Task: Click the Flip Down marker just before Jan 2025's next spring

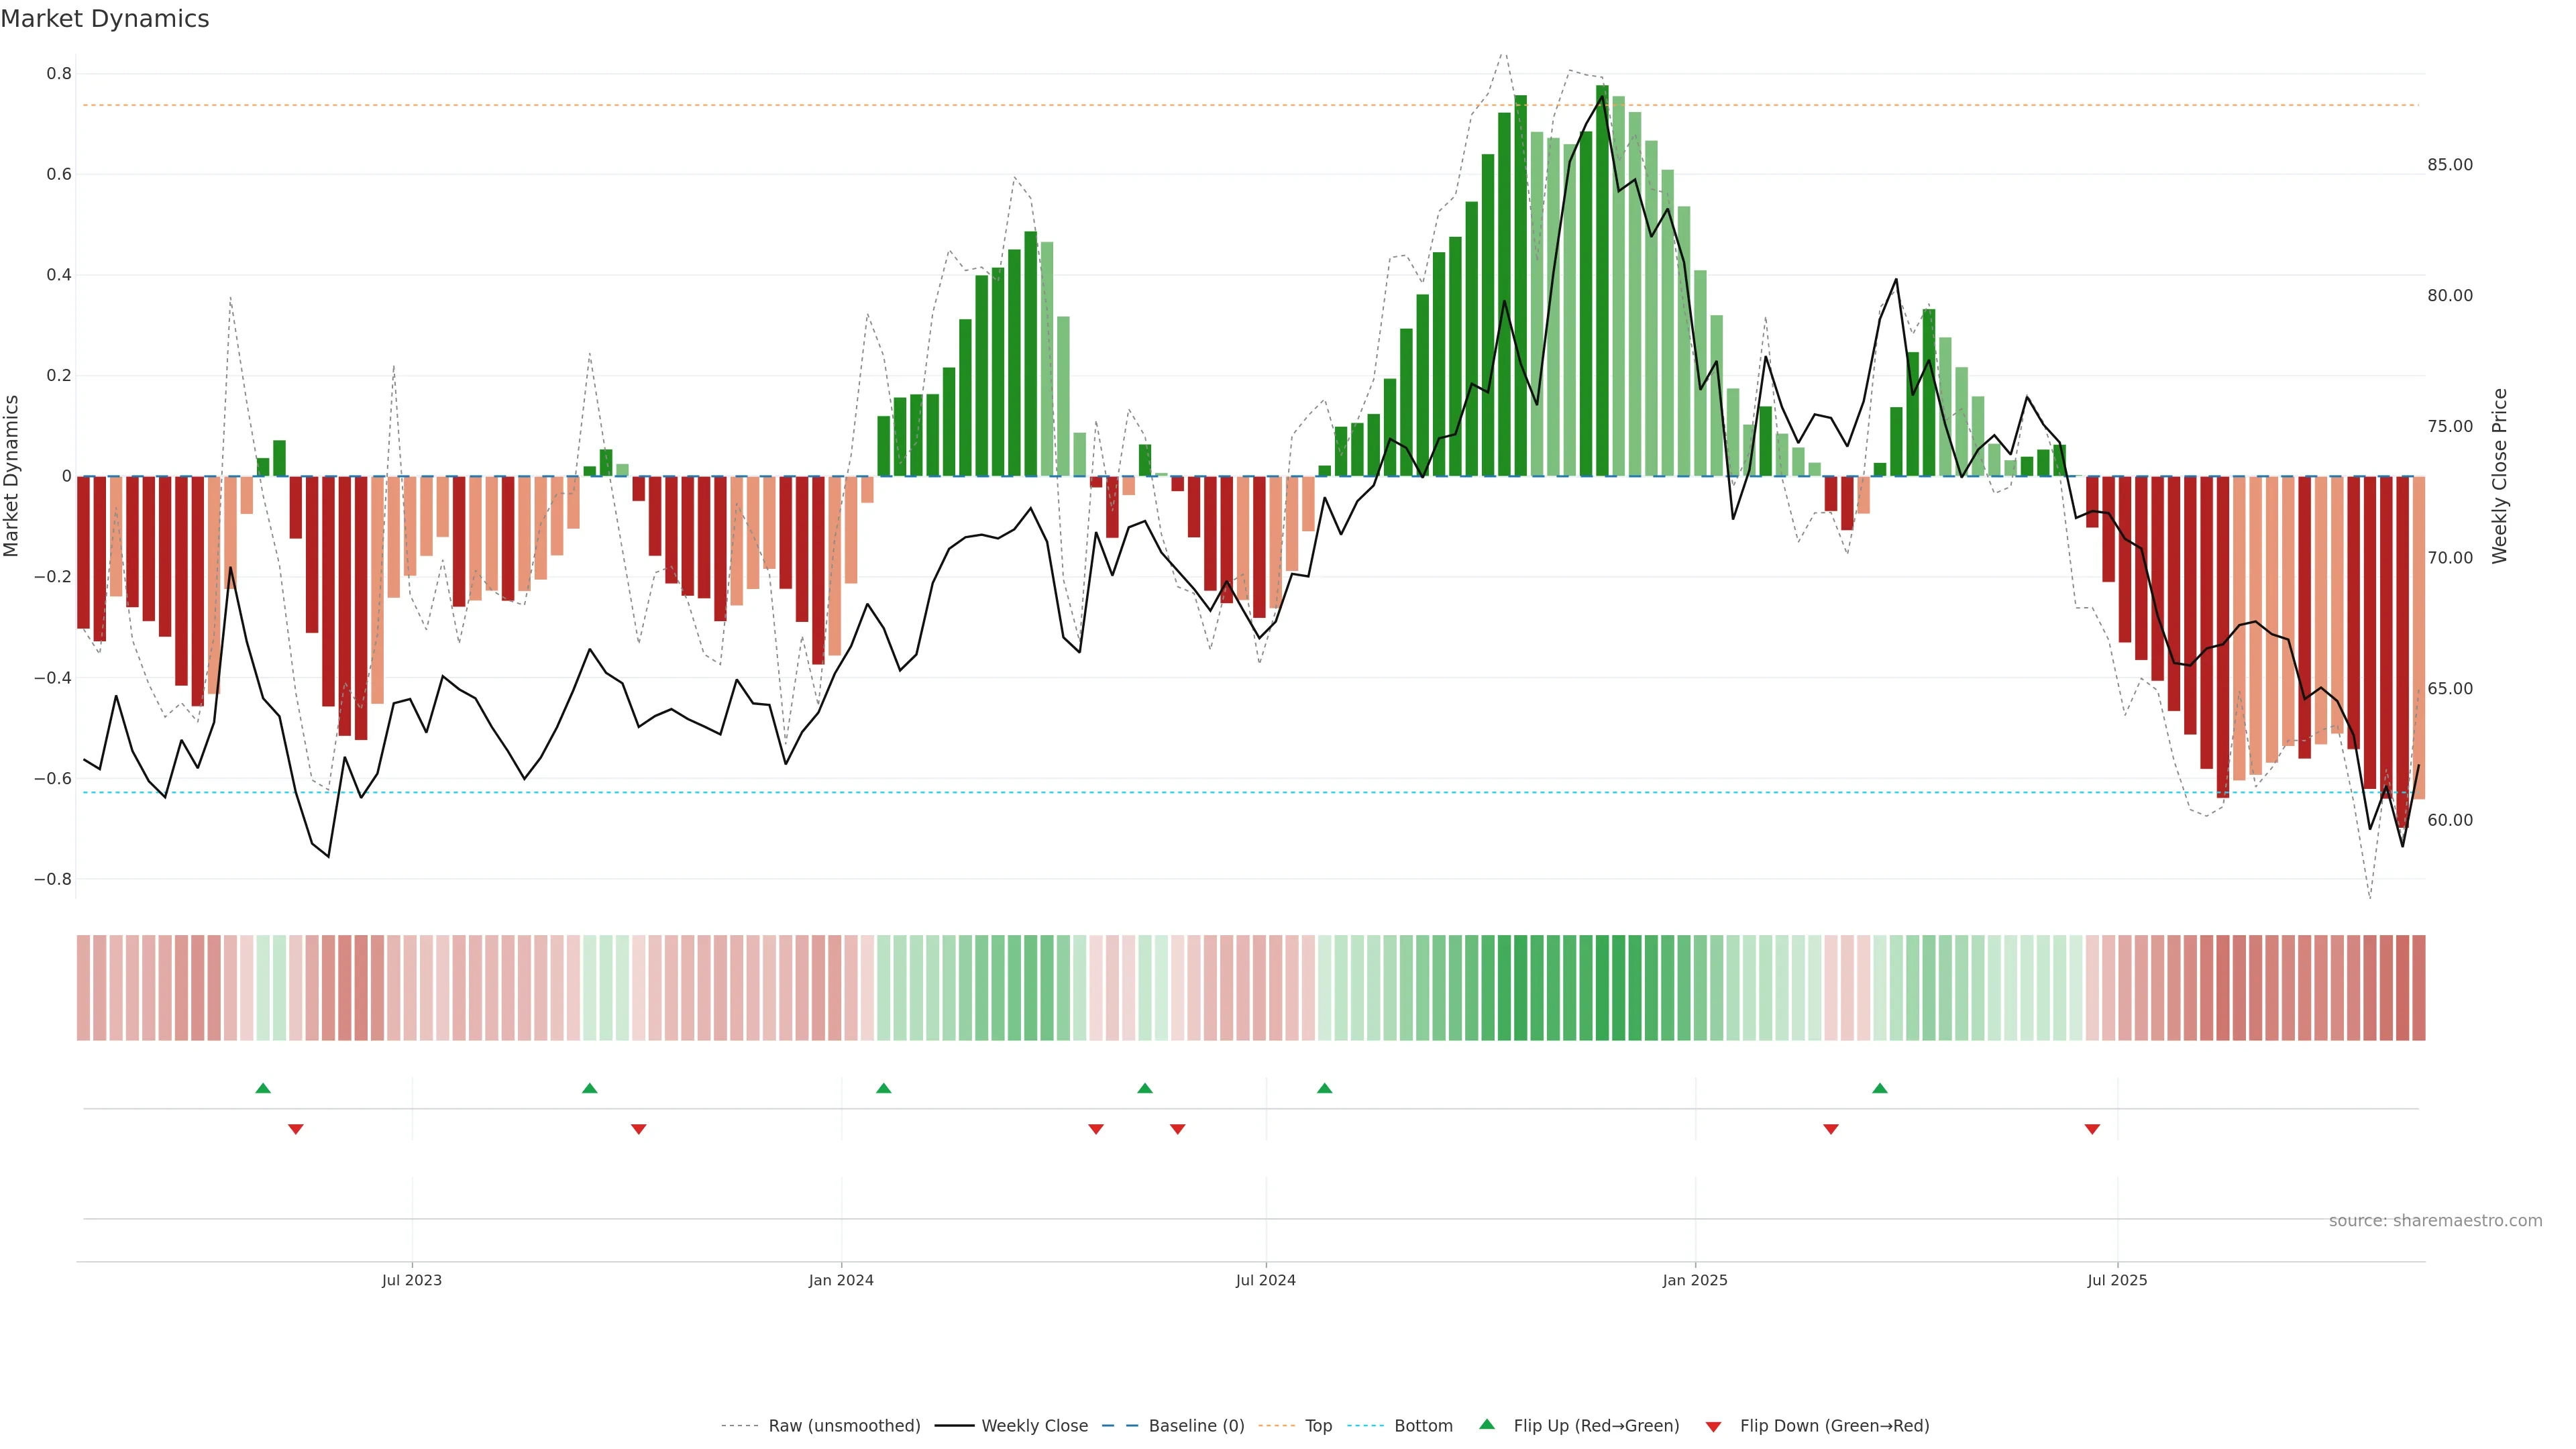Action: click(1831, 1129)
